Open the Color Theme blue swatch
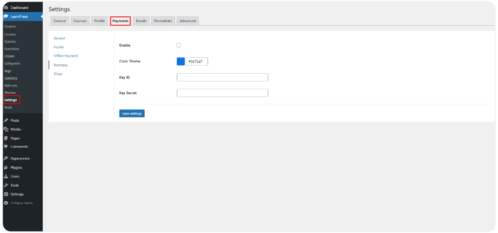Screen dimensions: 498x233 point(181,62)
